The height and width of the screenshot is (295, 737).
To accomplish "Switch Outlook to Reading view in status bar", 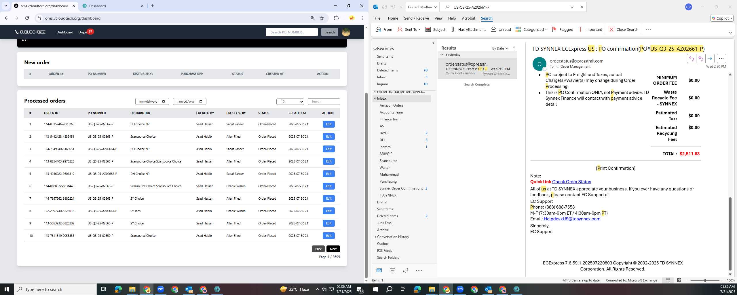I will click(x=679, y=280).
